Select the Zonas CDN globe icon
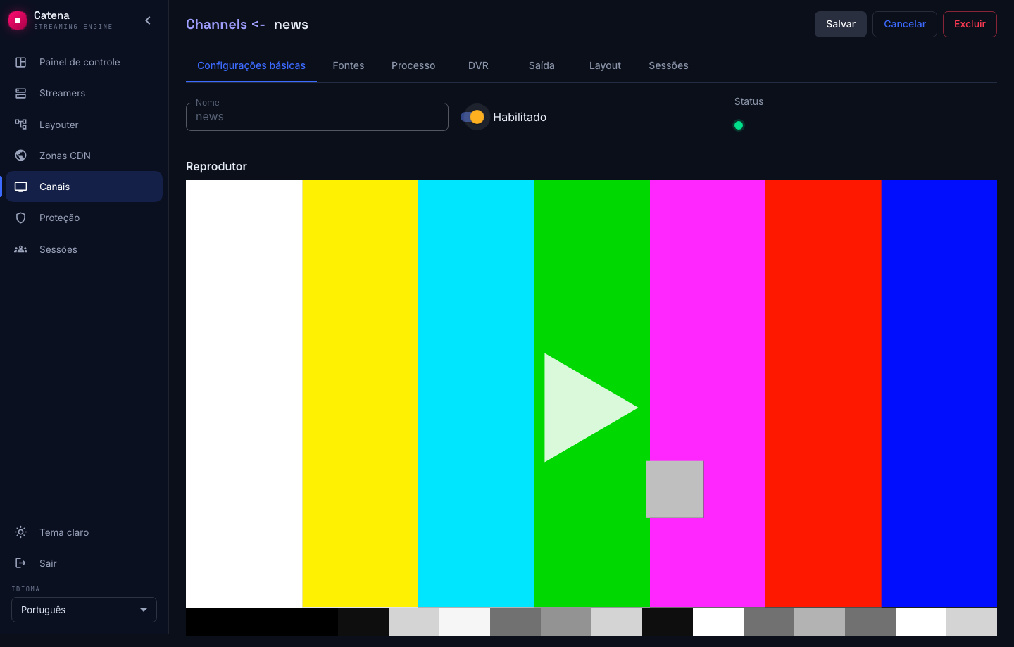 point(21,156)
